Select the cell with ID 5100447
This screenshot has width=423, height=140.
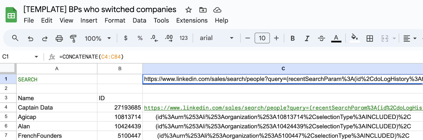[x=120, y=136]
